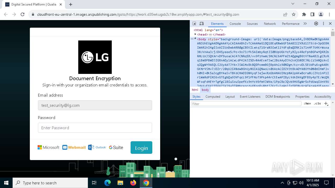
Task: Click the Login button
Action: [x=141, y=148]
